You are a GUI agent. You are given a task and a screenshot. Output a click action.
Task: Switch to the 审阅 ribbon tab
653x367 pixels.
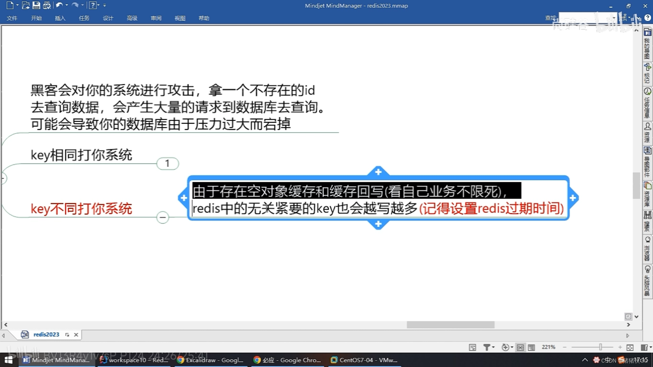click(156, 18)
